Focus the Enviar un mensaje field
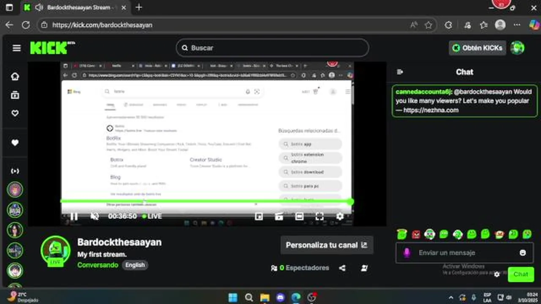Viewport: 541px width, 304px height. click(465, 253)
